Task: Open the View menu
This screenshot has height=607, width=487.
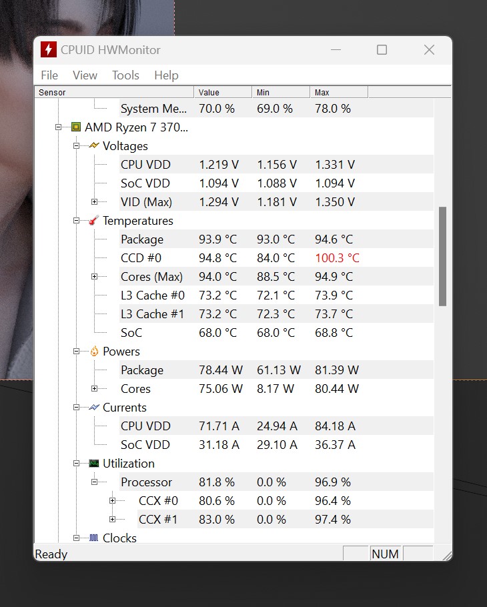Action: 85,75
